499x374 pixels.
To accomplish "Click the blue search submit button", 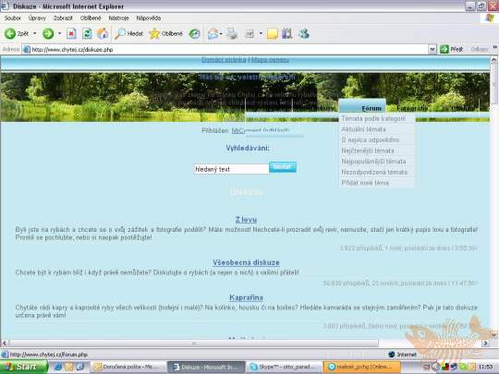I will pyautogui.click(x=283, y=167).
